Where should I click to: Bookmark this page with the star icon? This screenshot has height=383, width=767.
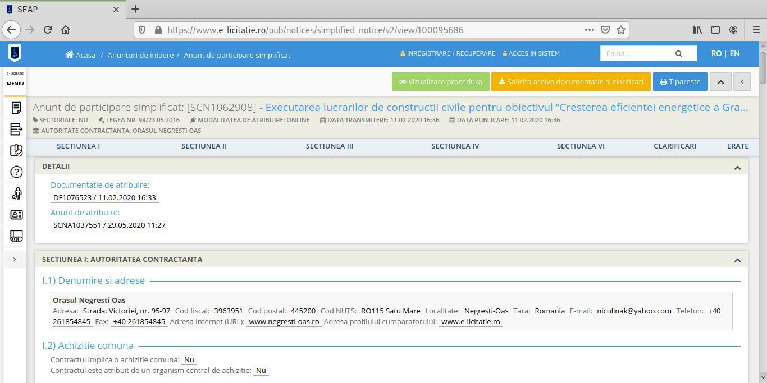pos(621,30)
